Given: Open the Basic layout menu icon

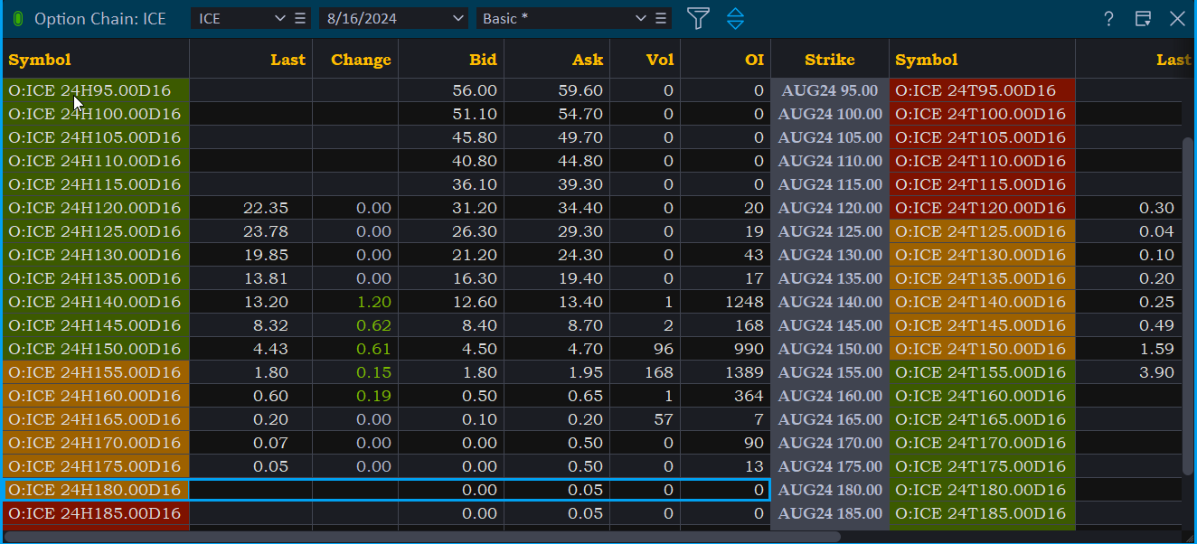Looking at the screenshot, I should [662, 18].
